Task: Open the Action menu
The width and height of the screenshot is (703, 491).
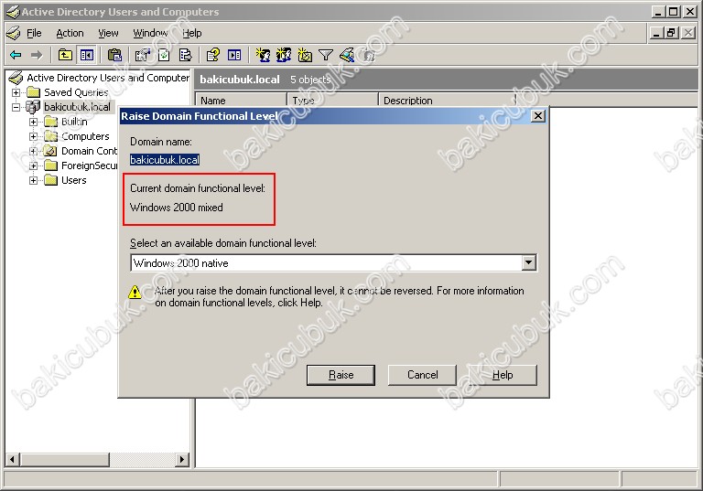Action: pyautogui.click(x=70, y=33)
